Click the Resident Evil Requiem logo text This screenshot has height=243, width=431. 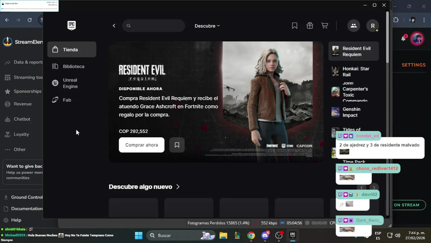[142, 73]
